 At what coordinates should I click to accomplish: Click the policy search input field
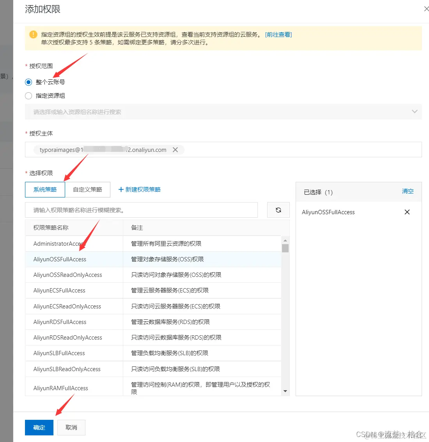(141, 210)
